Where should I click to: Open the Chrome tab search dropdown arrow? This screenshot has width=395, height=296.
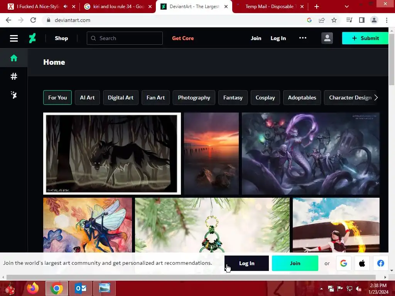point(347,7)
